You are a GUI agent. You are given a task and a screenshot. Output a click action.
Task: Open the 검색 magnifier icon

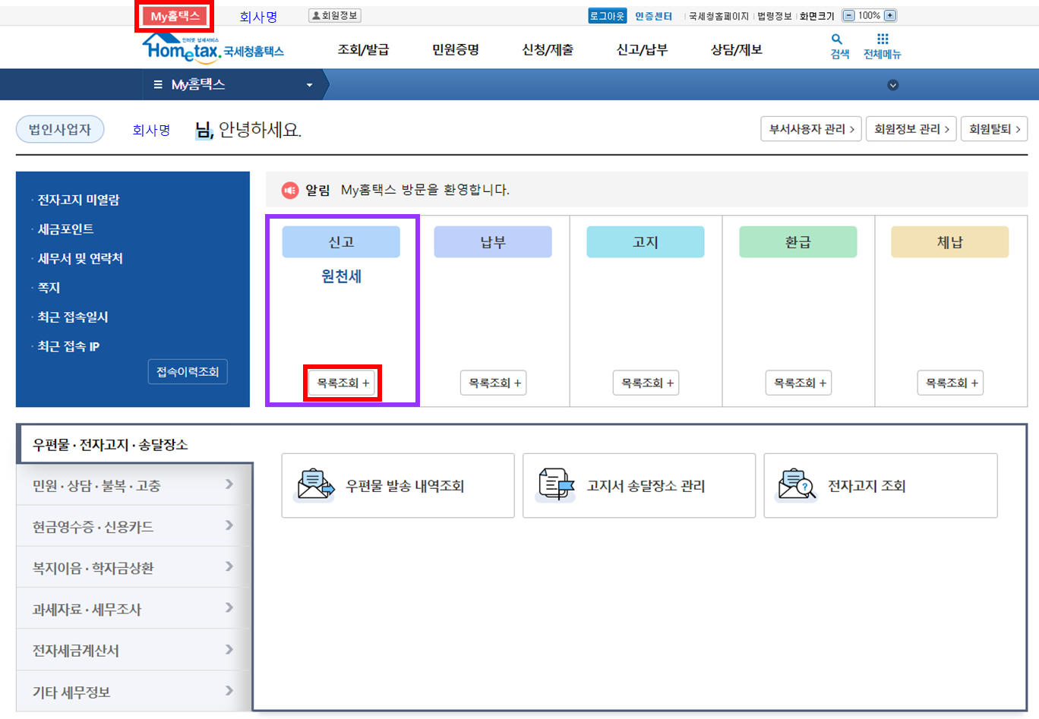[837, 39]
